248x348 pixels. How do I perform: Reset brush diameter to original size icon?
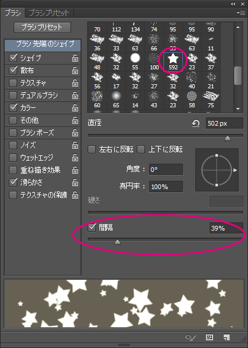(196, 124)
